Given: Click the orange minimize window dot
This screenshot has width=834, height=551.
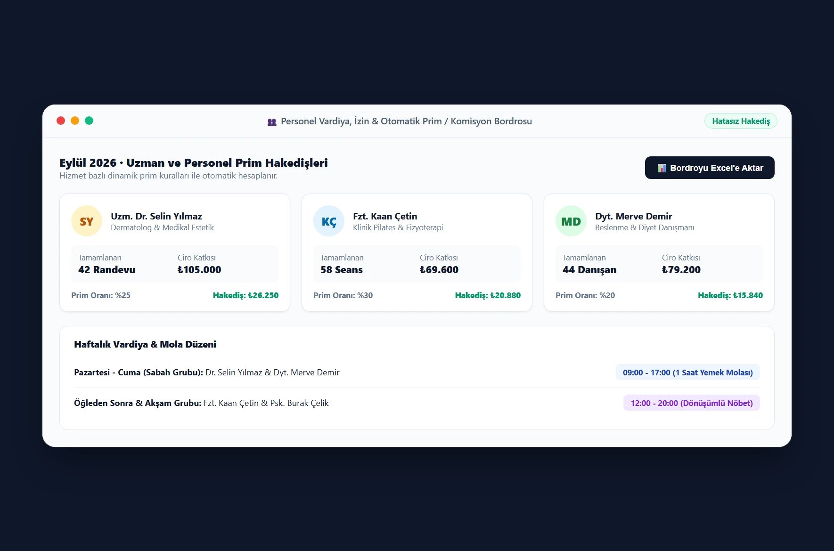Looking at the screenshot, I should point(75,121).
